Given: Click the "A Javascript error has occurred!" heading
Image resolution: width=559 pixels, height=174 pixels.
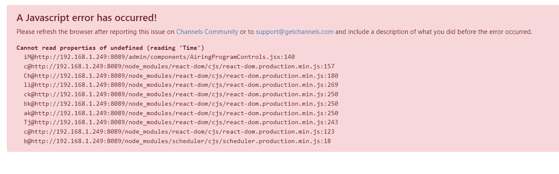Looking at the screenshot, I should [x=86, y=18].
